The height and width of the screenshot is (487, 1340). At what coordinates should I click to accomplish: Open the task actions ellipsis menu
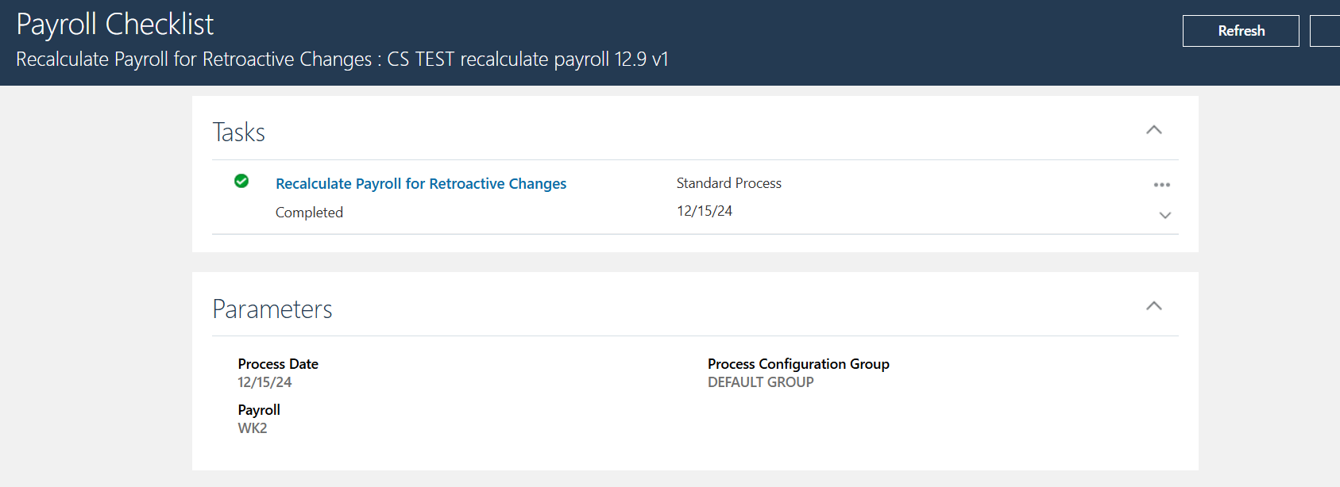(1162, 185)
